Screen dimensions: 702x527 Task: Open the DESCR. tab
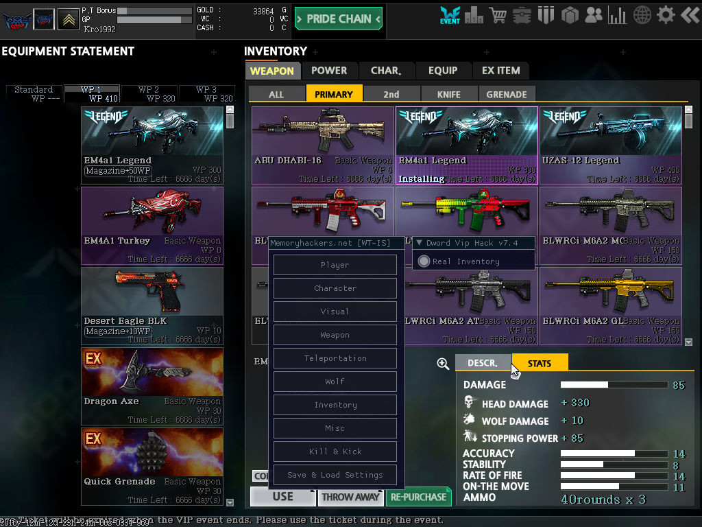tap(483, 362)
